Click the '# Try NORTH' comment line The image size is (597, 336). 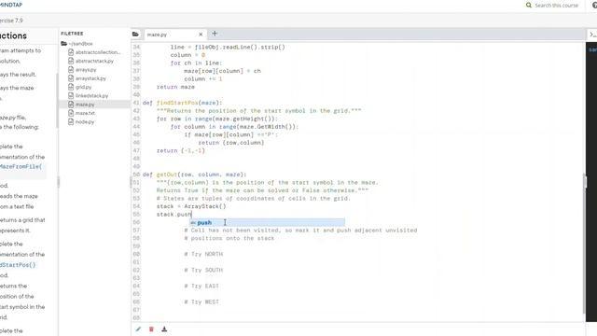click(x=203, y=254)
